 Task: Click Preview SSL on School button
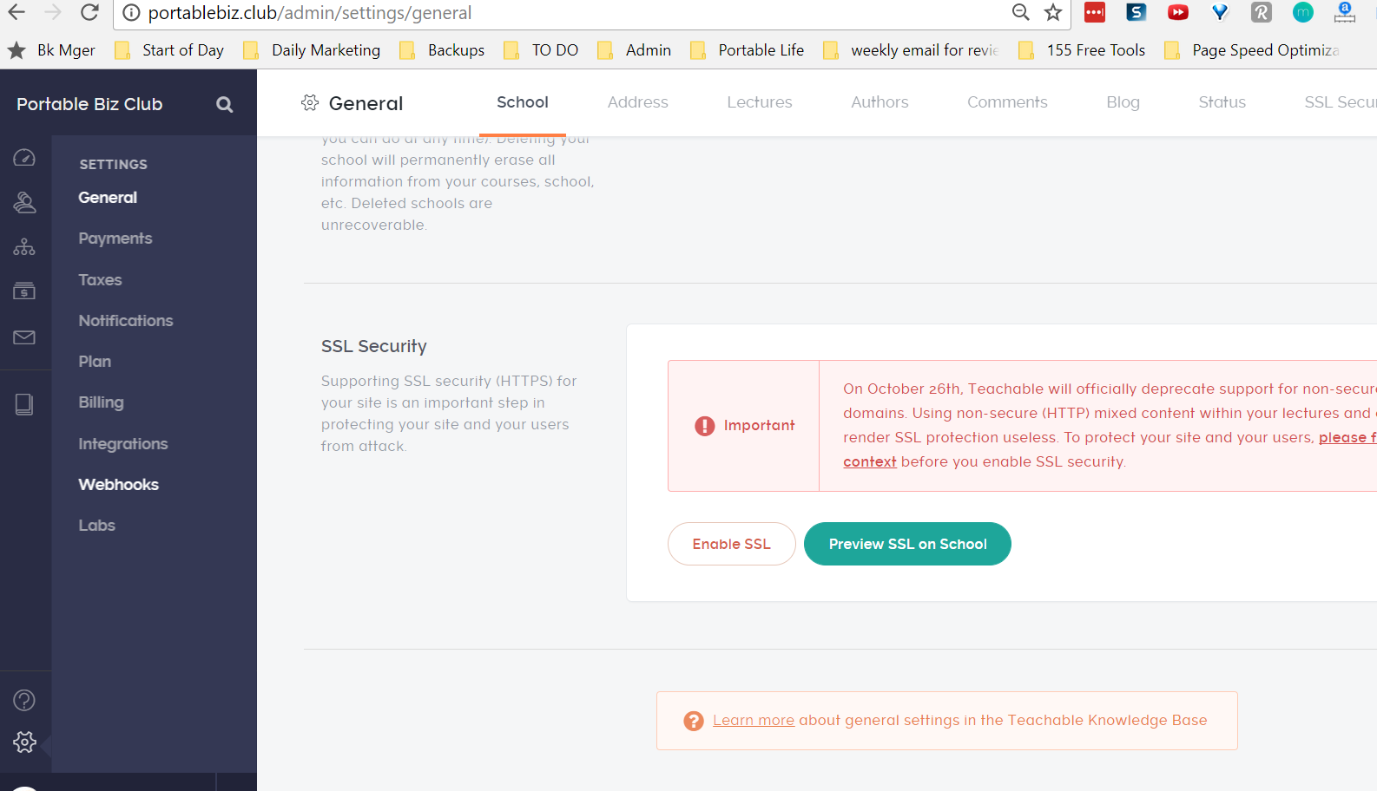[x=907, y=544]
